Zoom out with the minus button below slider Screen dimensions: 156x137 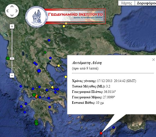[x=12, y=75]
